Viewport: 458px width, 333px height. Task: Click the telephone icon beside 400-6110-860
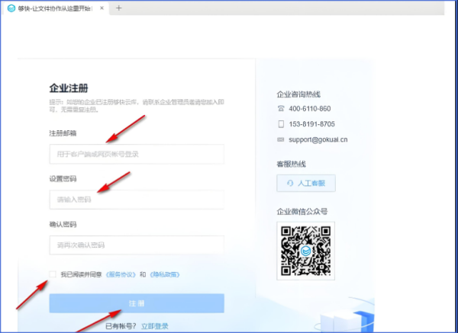[281, 109]
